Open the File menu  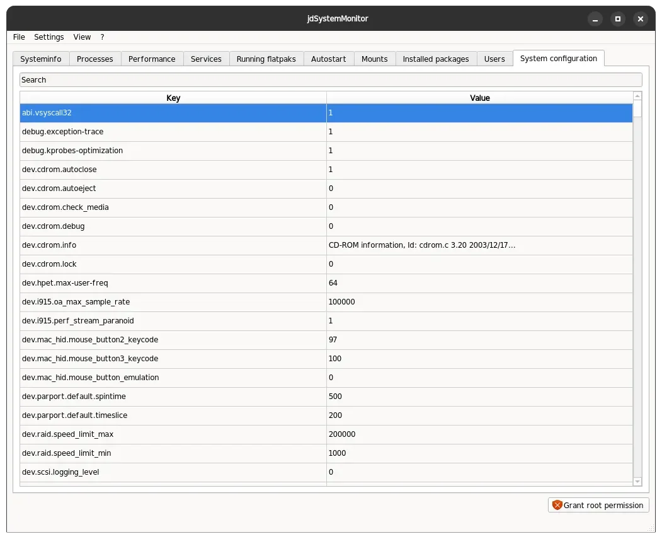[x=19, y=37]
